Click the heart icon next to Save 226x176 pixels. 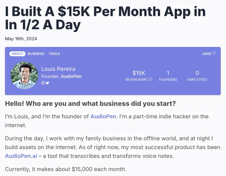click(214, 53)
